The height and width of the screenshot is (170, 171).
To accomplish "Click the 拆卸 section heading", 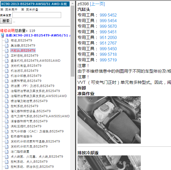I will click(82, 88).
